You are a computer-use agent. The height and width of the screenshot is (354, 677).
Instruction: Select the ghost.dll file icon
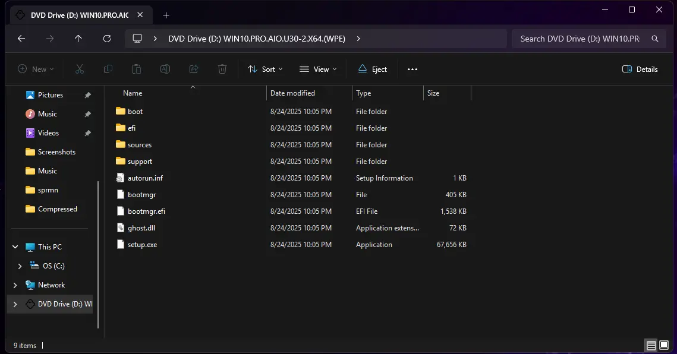pyautogui.click(x=121, y=228)
